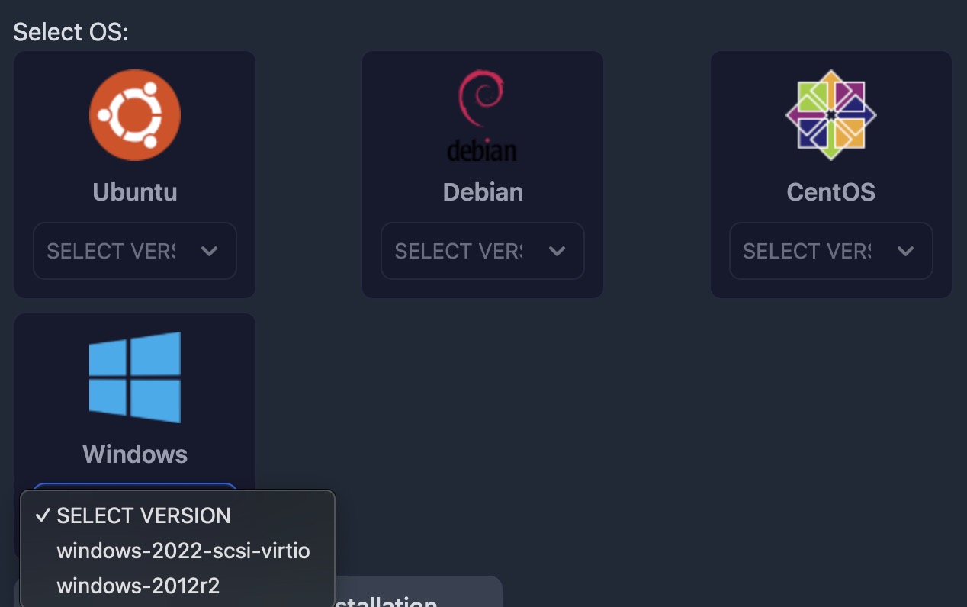
Task: Expand the CentOS version chevron arrow
Action: pyautogui.click(x=906, y=252)
